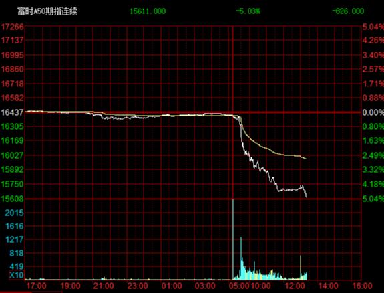This screenshot has height=293, width=384.
Task: Click the X10 volume multiplier label
Action: (17, 275)
